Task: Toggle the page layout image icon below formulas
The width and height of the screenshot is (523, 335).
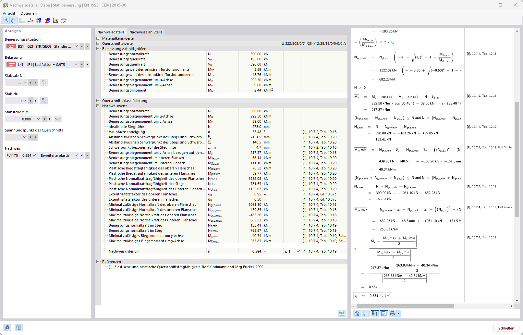Action: pos(384,314)
